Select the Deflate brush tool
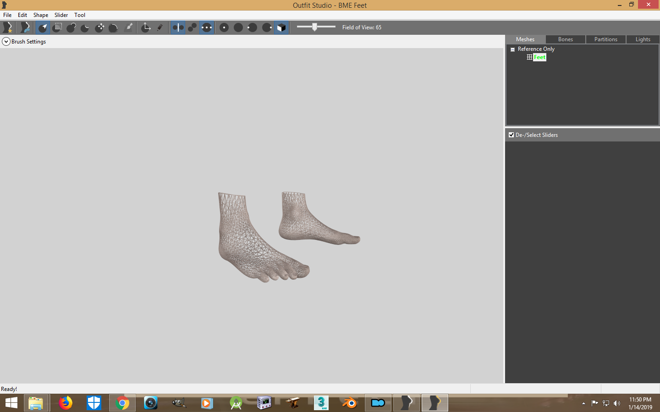The height and width of the screenshot is (412, 660). 85,27
